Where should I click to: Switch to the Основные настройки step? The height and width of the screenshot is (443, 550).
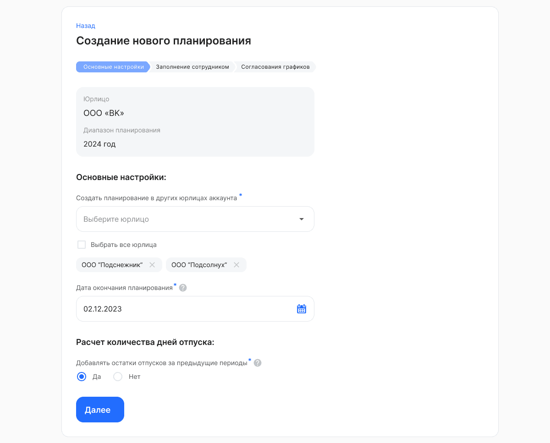click(x=113, y=67)
